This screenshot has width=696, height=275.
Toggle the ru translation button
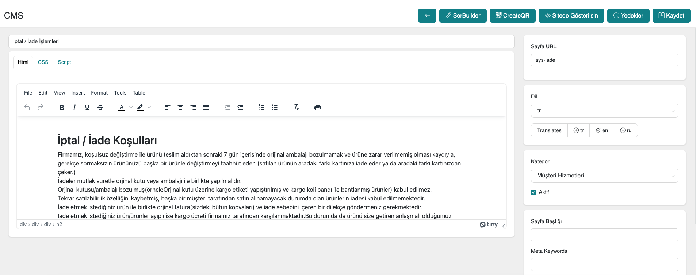(x=626, y=130)
